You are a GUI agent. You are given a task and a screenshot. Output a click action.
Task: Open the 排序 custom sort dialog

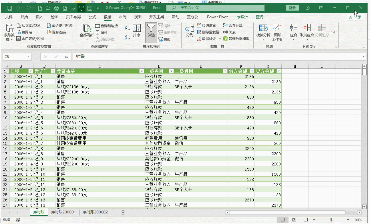pyautogui.click(x=137, y=30)
